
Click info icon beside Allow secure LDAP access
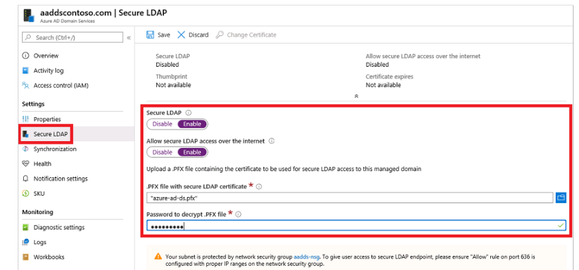pyautogui.click(x=272, y=141)
